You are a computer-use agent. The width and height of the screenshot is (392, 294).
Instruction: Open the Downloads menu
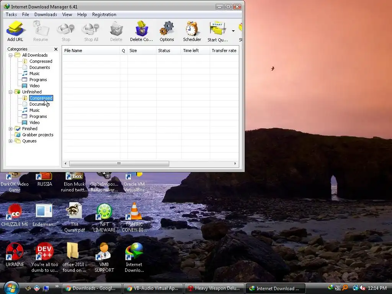(x=46, y=15)
